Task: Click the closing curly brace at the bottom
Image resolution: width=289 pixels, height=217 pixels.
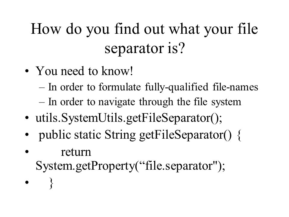Action: coord(51,183)
